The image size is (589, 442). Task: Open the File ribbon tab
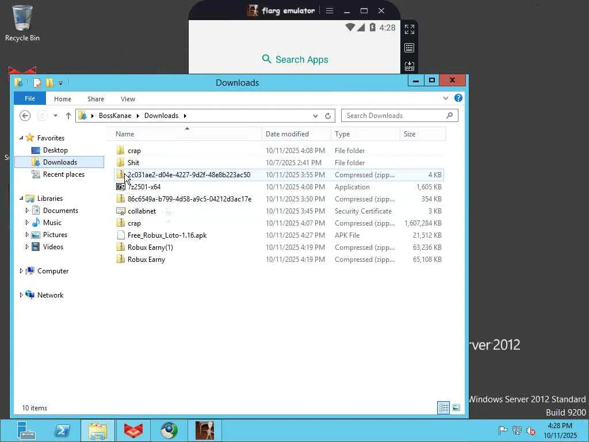pyautogui.click(x=30, y=98)
